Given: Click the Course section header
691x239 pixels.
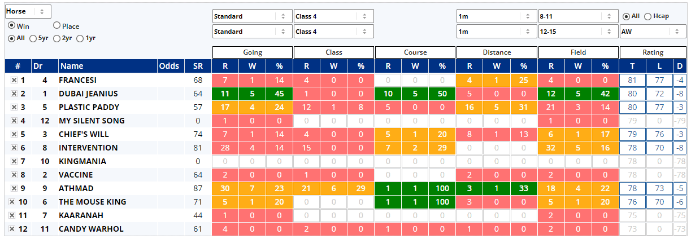Looking at the screenshot, I should 415,52.
